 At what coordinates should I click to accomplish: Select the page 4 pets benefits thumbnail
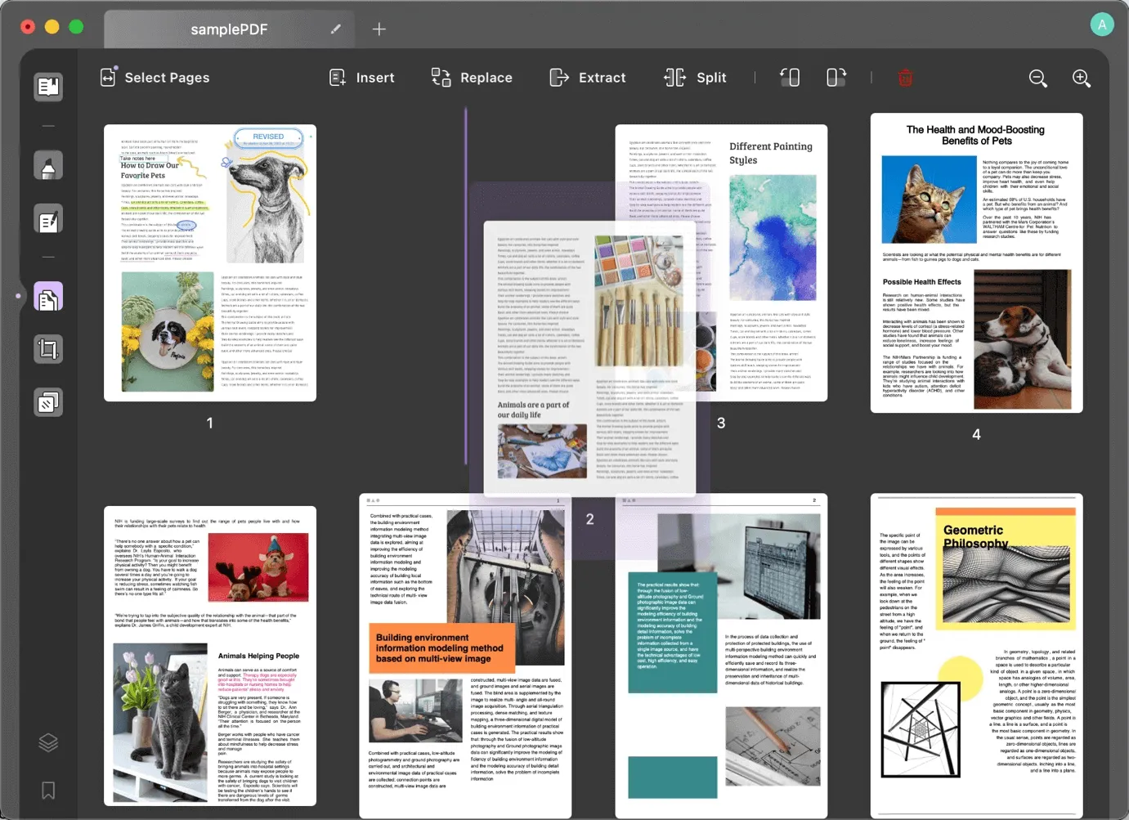tap(976, 262)
